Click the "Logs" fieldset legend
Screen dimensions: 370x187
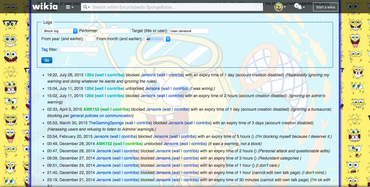click(x=48, y=22)
